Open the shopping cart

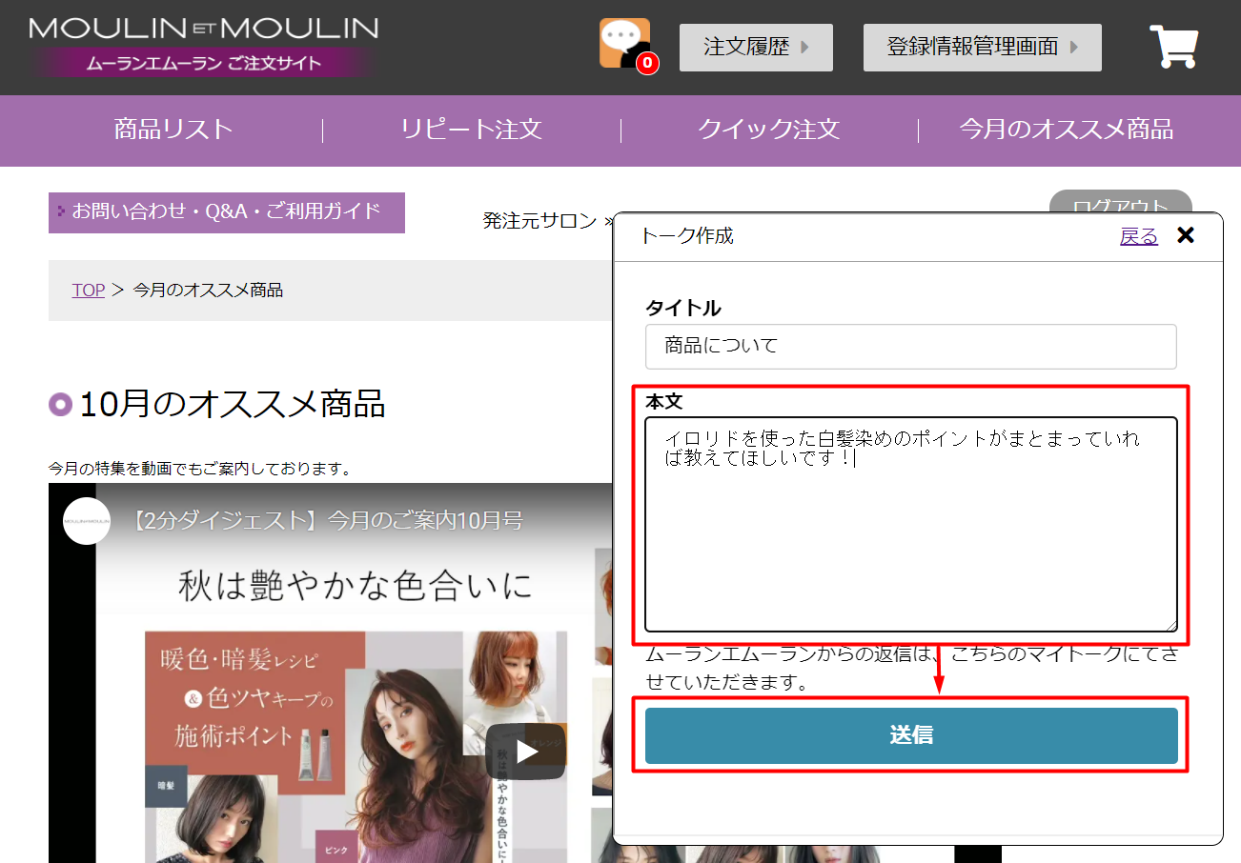tap(1173, 47)
